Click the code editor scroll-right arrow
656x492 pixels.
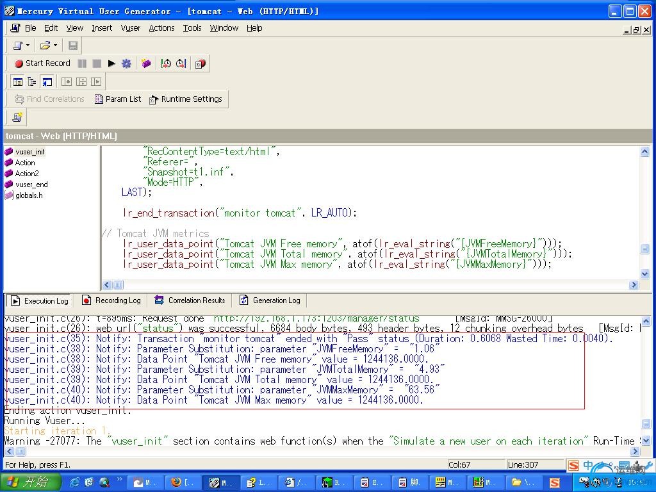[634, 285]
